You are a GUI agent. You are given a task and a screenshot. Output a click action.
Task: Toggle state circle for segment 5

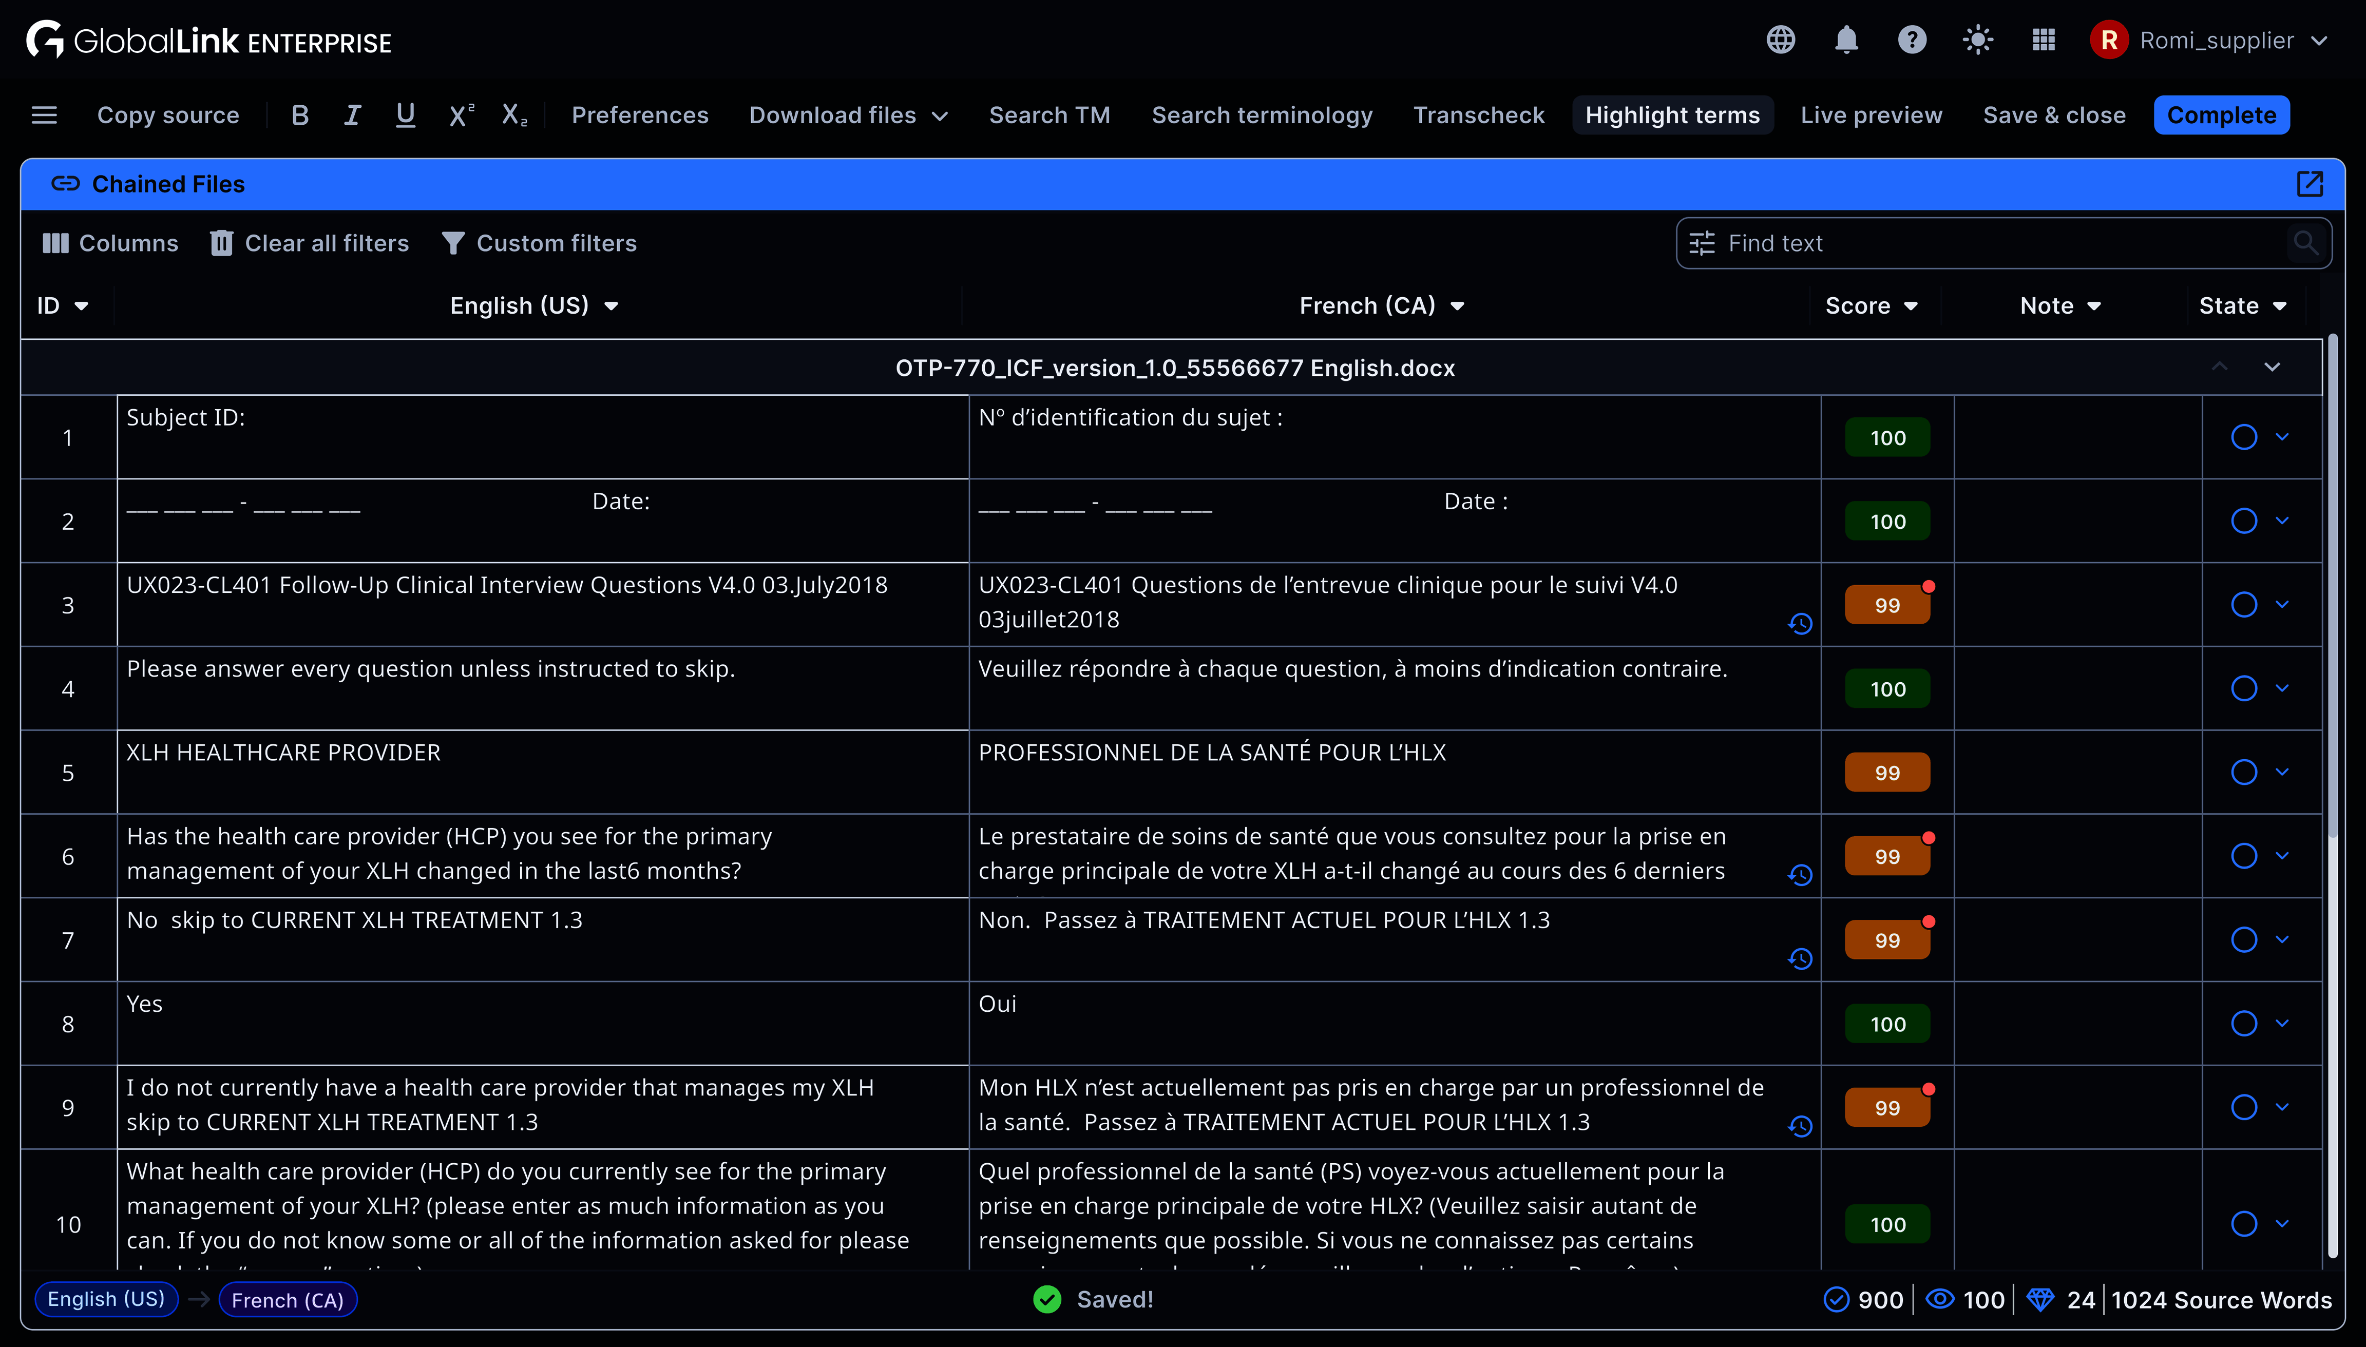2244,772
